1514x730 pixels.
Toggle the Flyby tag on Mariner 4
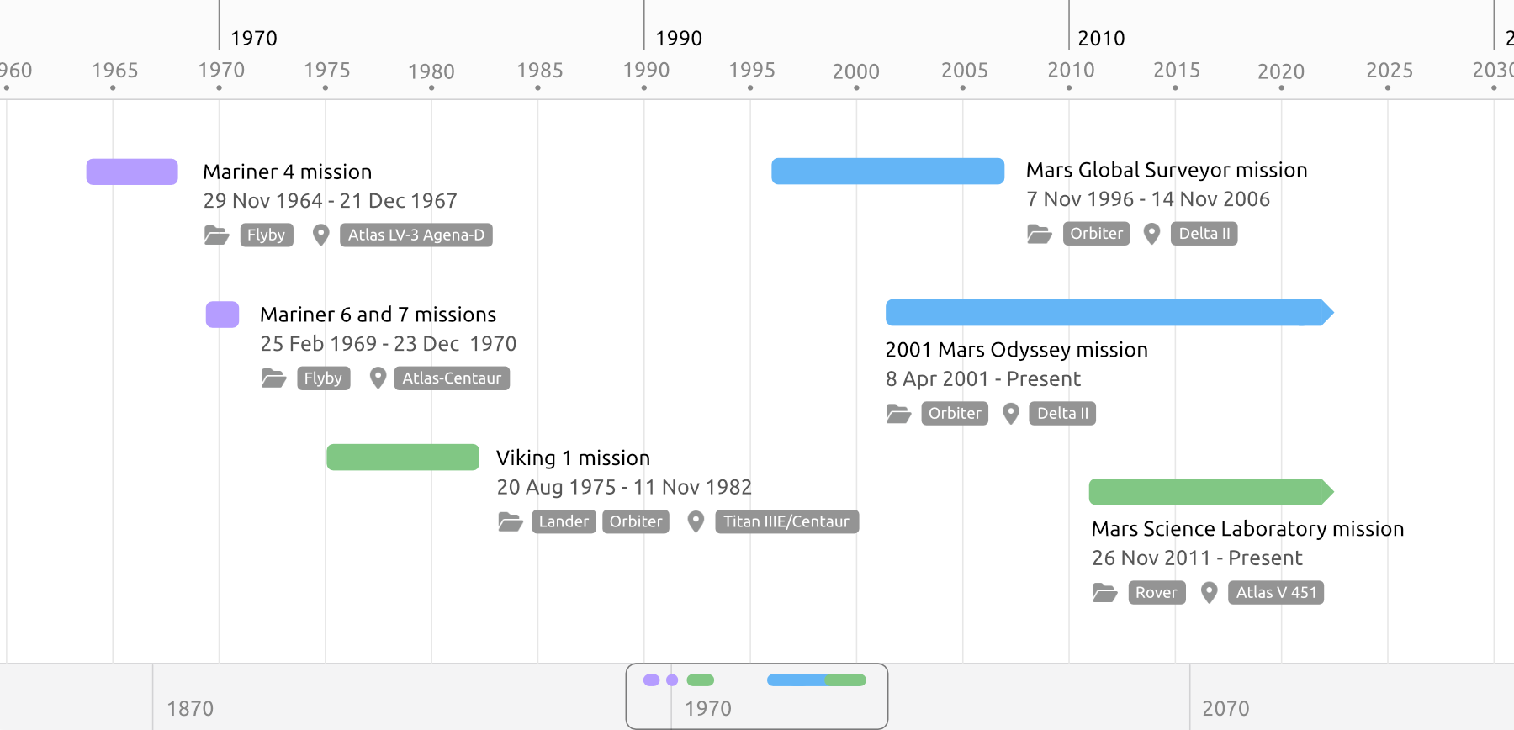(x=266, y=235)
